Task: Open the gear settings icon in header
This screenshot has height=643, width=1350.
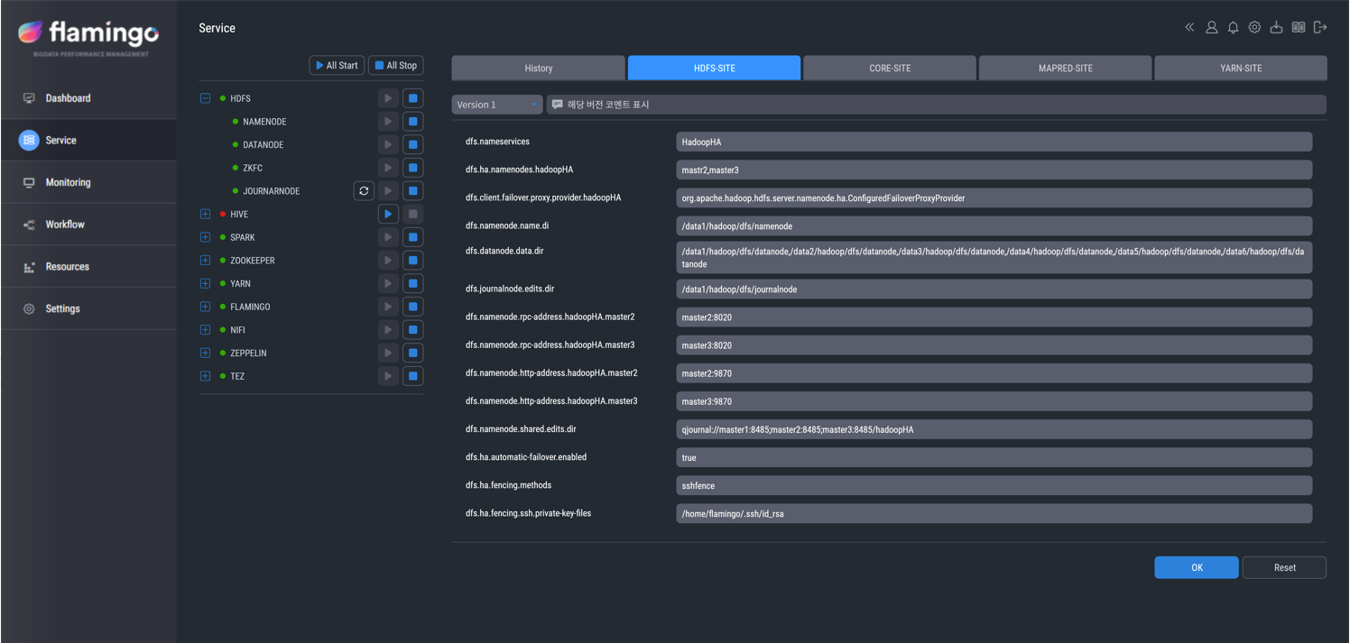Action: pyautogui.click(x=1254, y=28)
